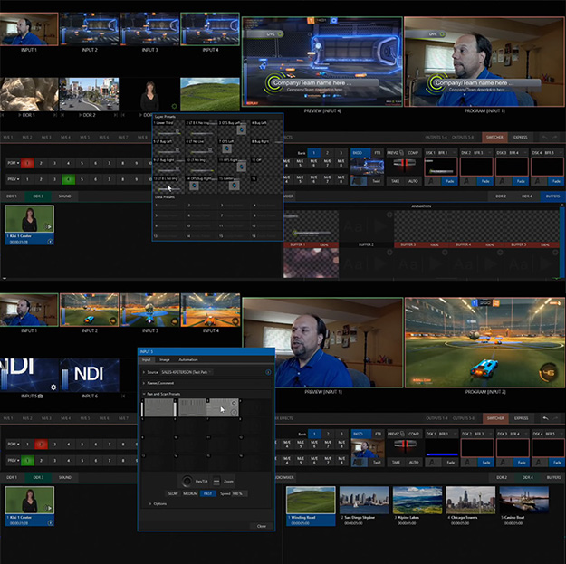Click the Speed percentage field
The height and width of the screenshot is (564, 566).
[238, 493]
